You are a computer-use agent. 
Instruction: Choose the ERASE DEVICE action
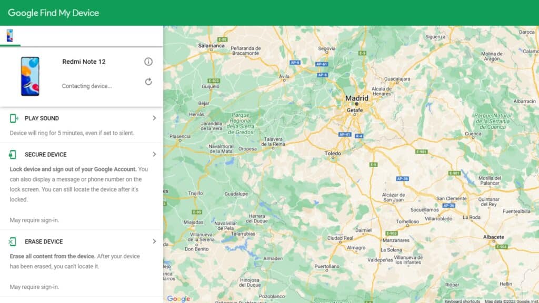pos(44,241)
